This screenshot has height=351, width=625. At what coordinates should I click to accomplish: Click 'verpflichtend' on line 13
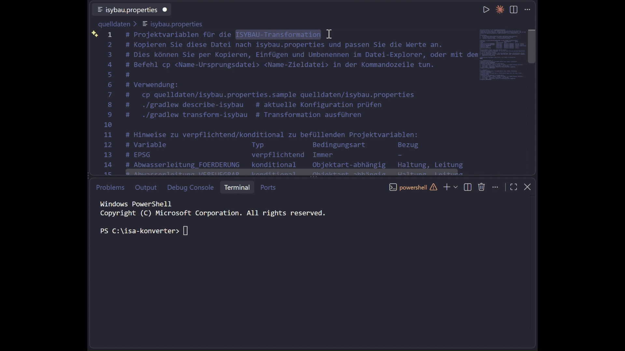pyautogui.click(x=278, y=155)
